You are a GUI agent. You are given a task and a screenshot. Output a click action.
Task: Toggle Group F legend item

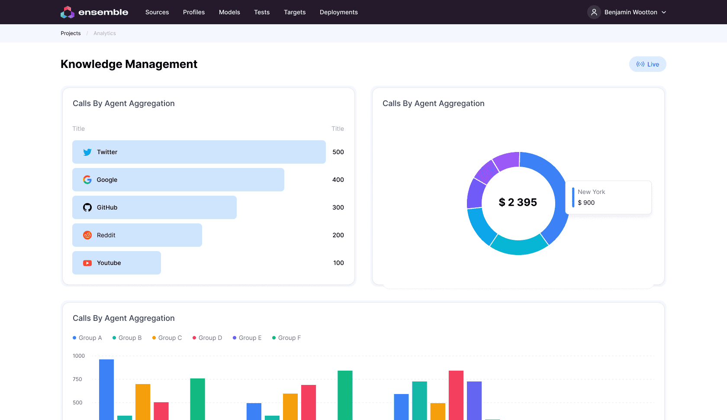coord(286,338)
